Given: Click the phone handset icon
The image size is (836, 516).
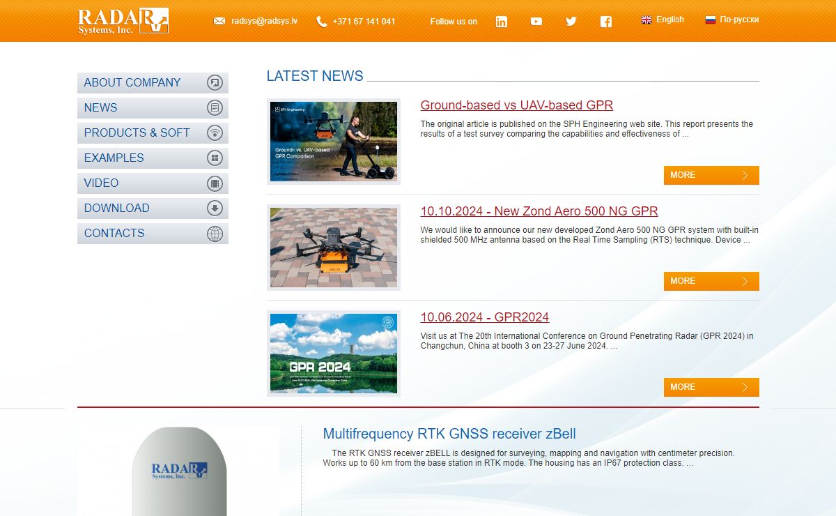Looking at the screenshot, I should 321,22.
